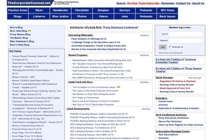Open Archives link beside Recent Programs

[145, 55]
